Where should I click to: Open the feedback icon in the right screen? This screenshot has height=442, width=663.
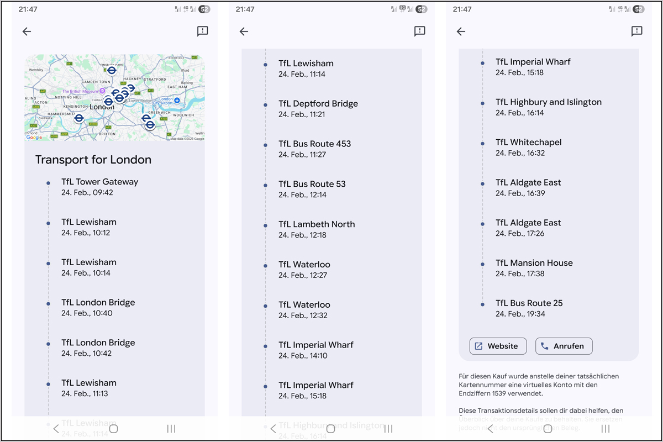coord(637,31)
